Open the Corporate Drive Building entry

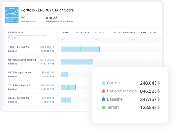point(22,60)
